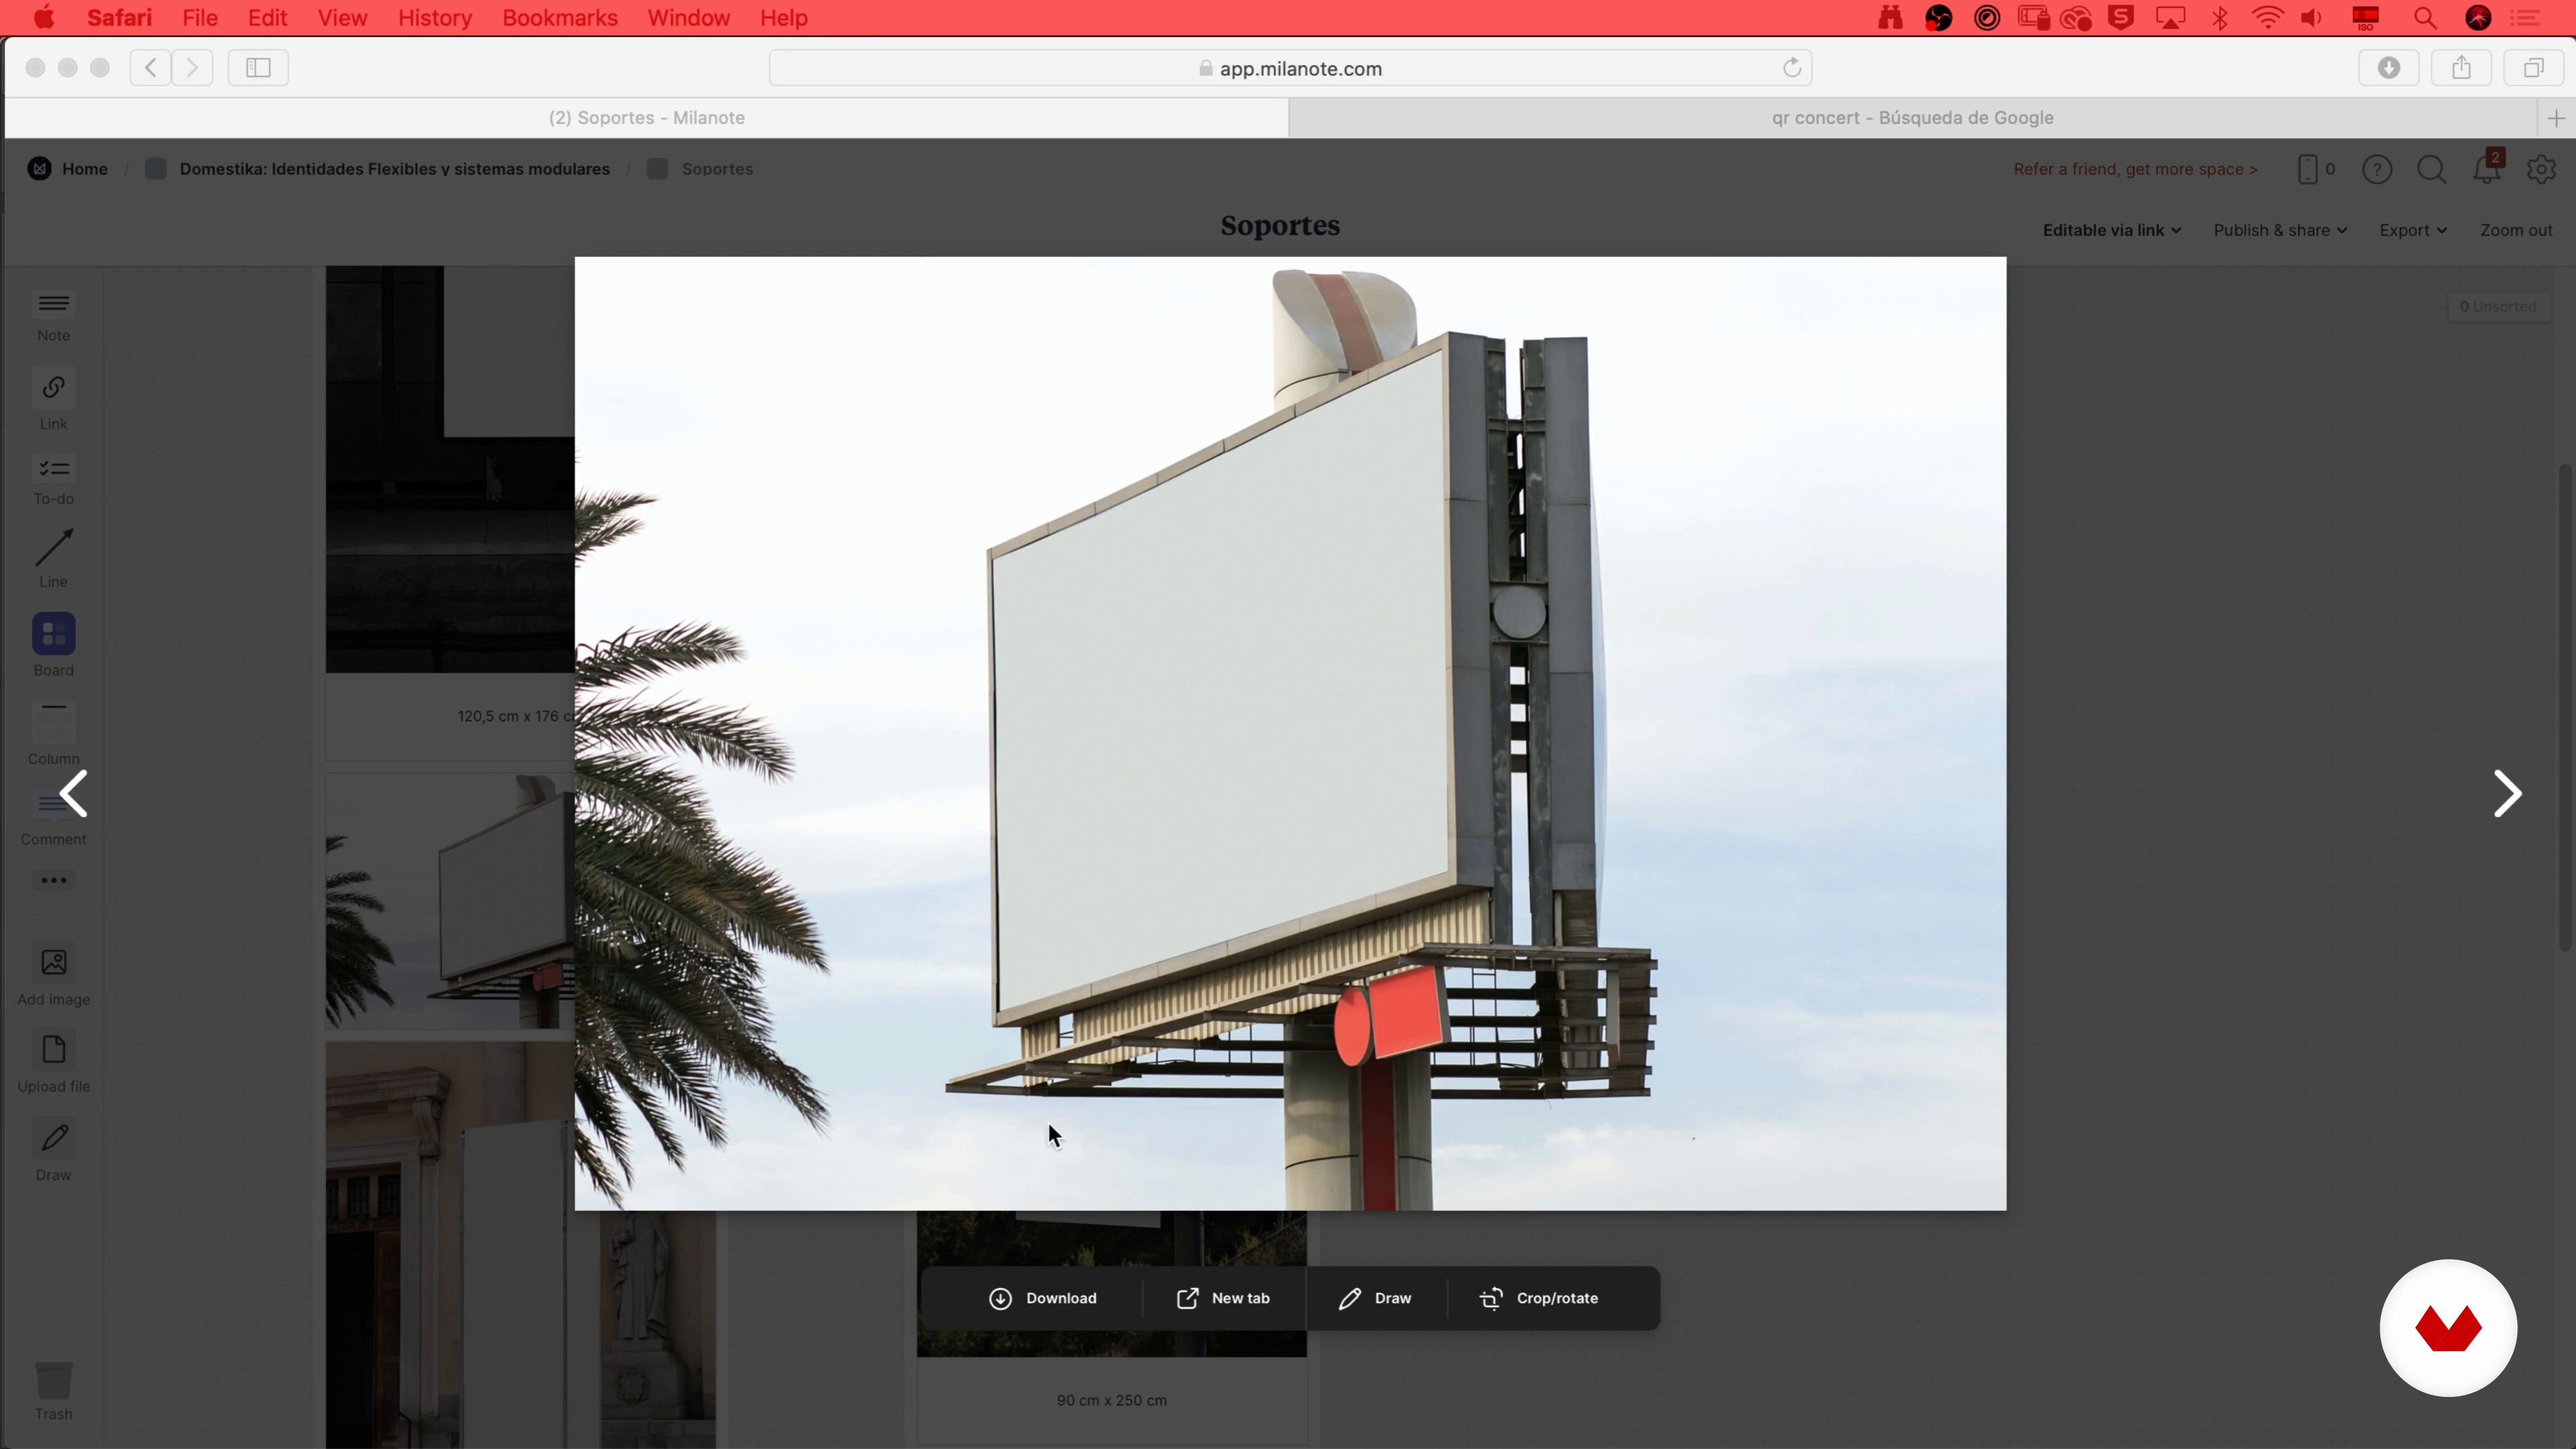
Task: Click the Home breadcrumb
Action: tap(84, 169)
